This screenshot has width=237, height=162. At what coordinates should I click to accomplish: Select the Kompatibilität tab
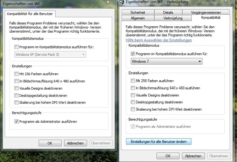(x=211, y=18)
